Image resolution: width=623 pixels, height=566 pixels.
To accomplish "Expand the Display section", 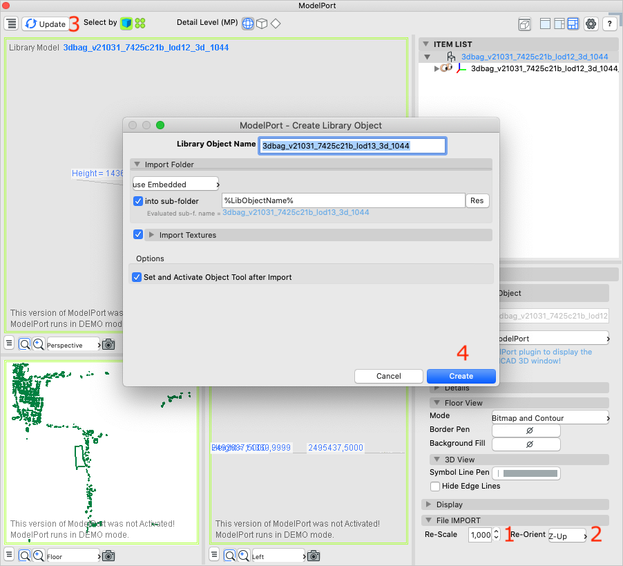I will [429, 504].
